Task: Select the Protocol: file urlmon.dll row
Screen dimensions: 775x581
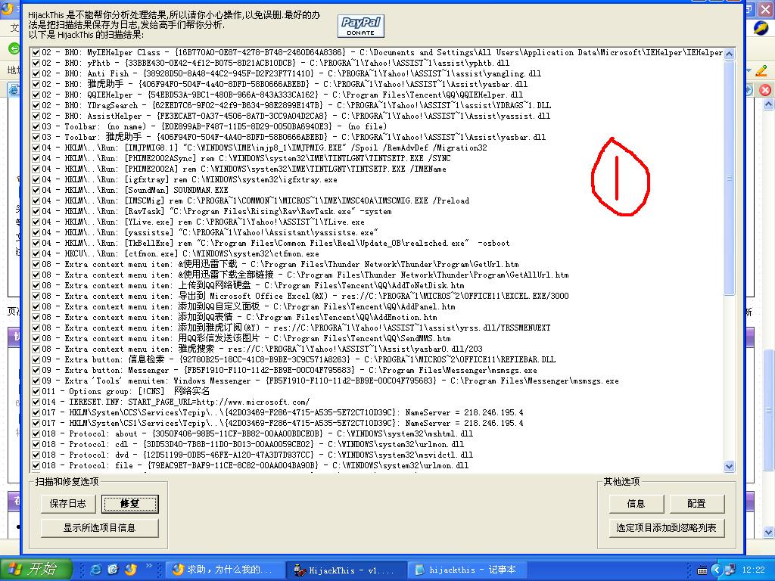Action: [x=255, y=465]
